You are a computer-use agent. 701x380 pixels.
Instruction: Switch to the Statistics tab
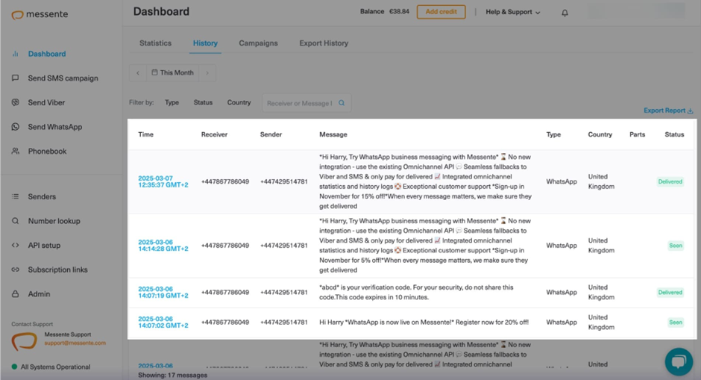pos(155,43)
